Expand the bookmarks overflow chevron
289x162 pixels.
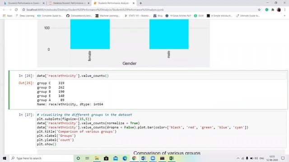coord(284,16)
